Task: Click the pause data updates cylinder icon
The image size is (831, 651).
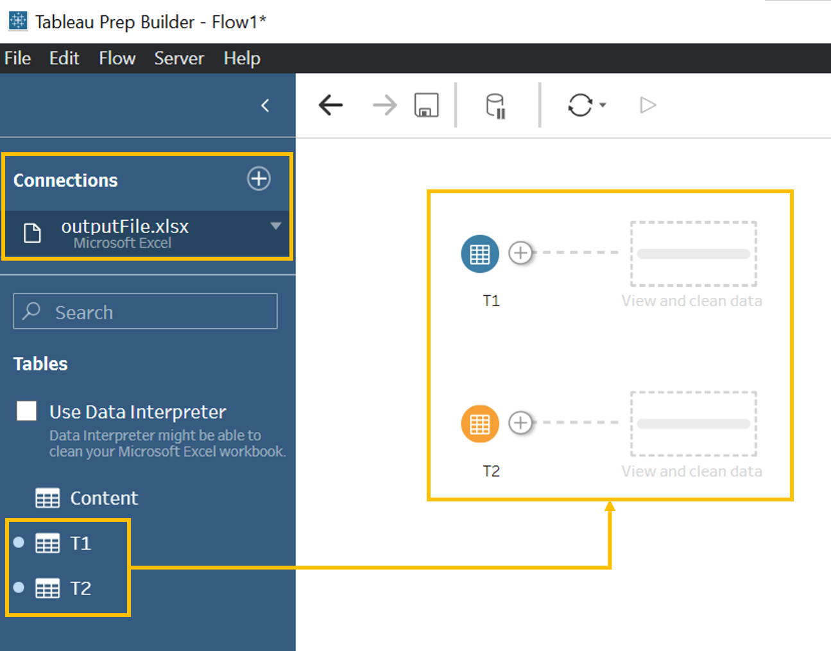Action: click(495, 105)
